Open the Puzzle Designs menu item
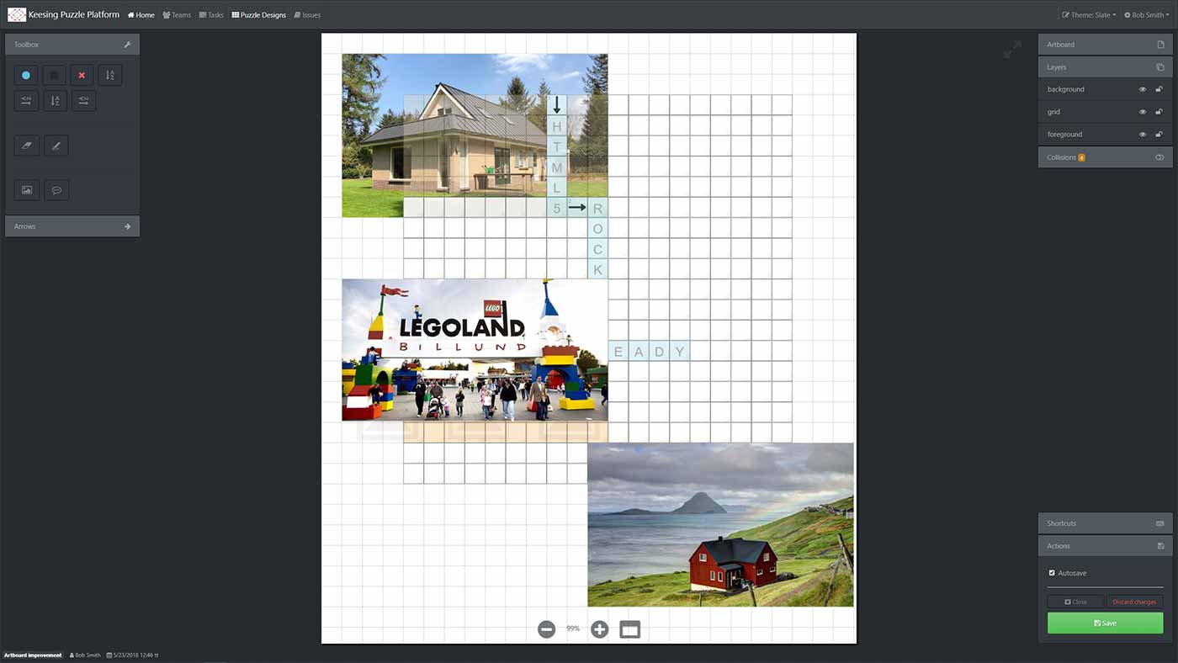Image resolution: width=1178 pixels, height=663 pixels. click(259, 15)
